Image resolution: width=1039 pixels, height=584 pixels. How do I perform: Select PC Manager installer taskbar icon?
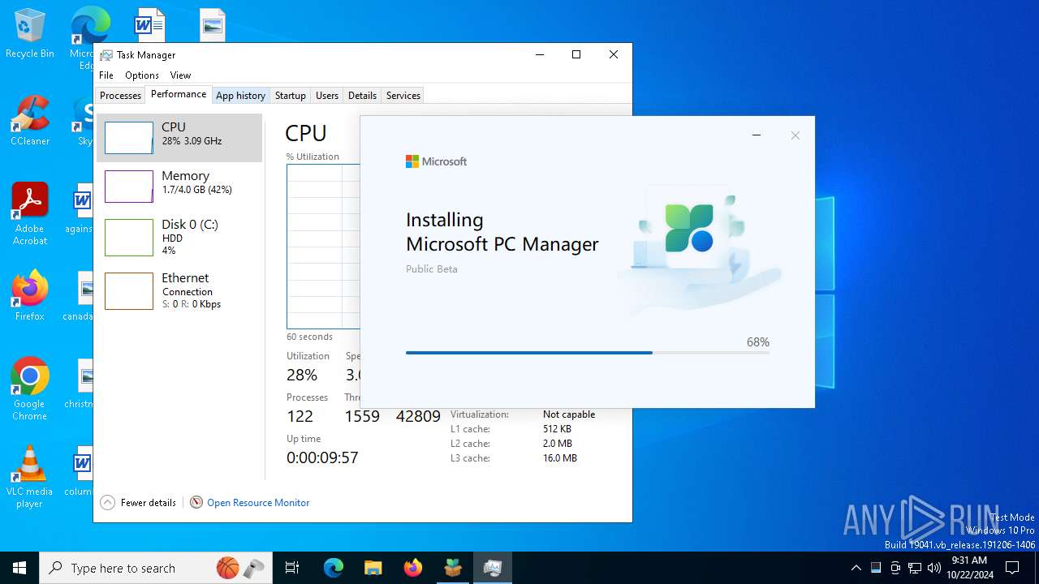tap(452, 568)
